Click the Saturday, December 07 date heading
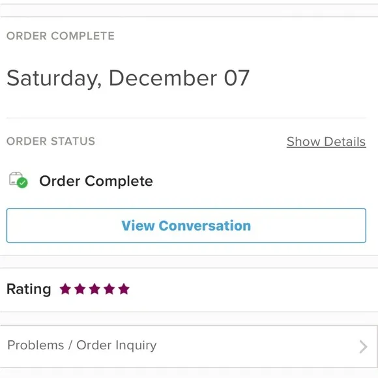The height and width of the screenshot is (378, 378). [x=128, y=78]
